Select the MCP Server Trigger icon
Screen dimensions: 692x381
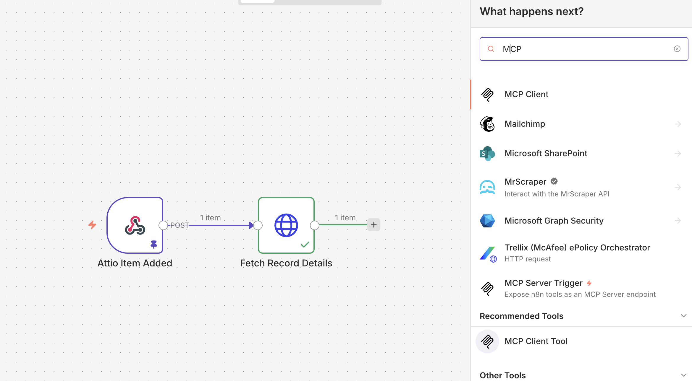pos(487,288)
